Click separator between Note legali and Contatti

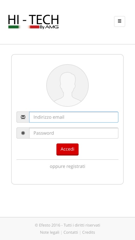pos(61,232)
